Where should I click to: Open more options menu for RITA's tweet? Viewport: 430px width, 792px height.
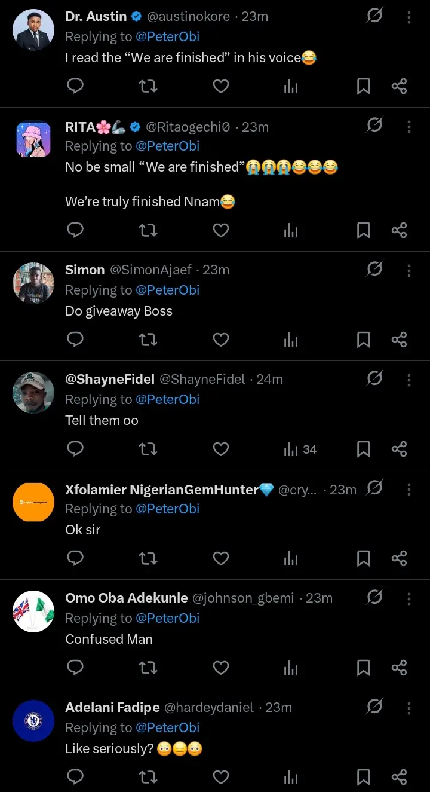(x=409, y=127)
